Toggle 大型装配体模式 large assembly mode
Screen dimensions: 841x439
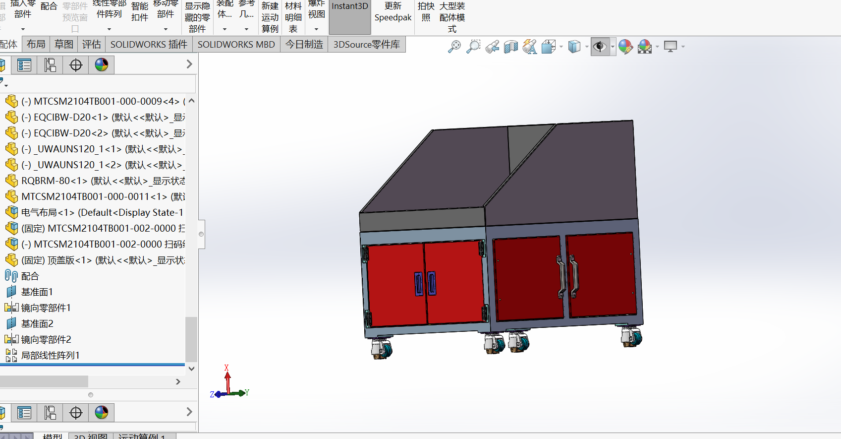point(452,17)
